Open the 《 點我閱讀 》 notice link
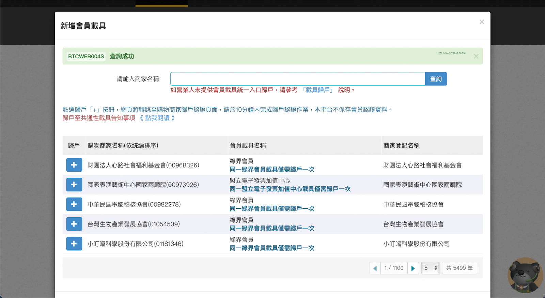This screenshot has width=545, height=298. point(157,118)
